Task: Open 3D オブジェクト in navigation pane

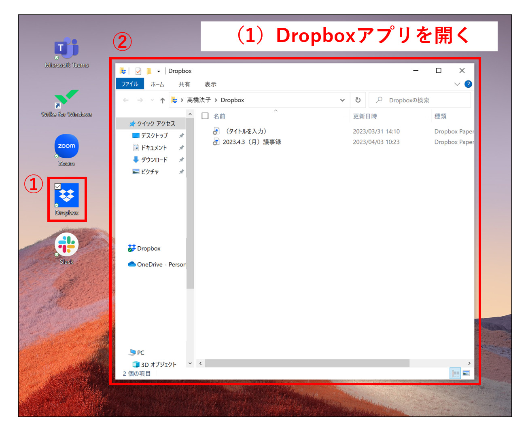Action: (155, 364)
